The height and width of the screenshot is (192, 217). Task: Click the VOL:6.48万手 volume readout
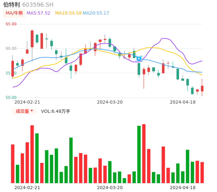[x=56, y=111]
